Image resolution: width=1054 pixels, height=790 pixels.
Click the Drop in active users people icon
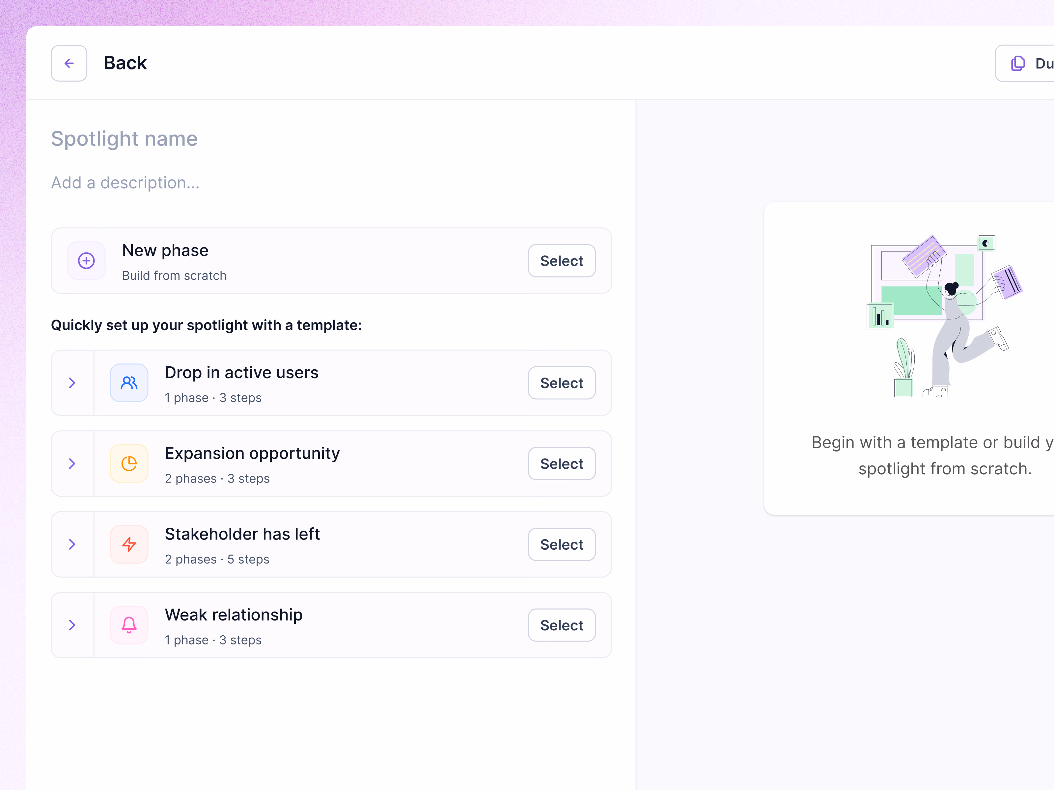[x=129, y=383]
